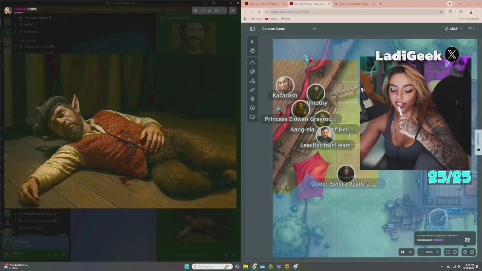482x271 pixels.
Task: Select the Leecifer IronHeart token
Action: pos(325,135)
